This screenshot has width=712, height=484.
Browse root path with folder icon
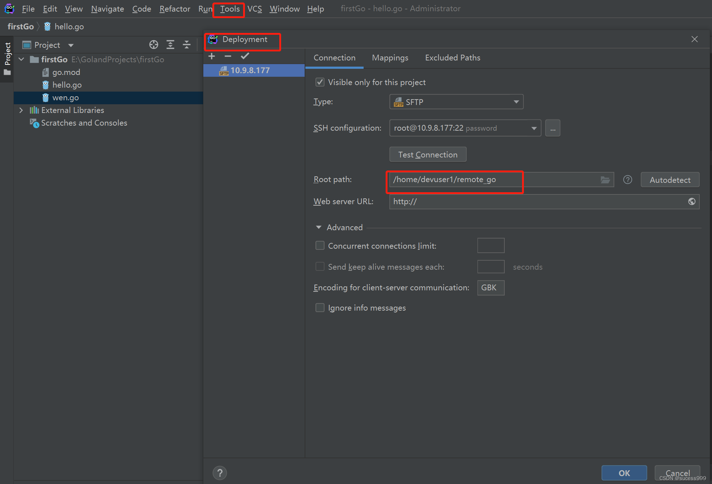[605, 180]
